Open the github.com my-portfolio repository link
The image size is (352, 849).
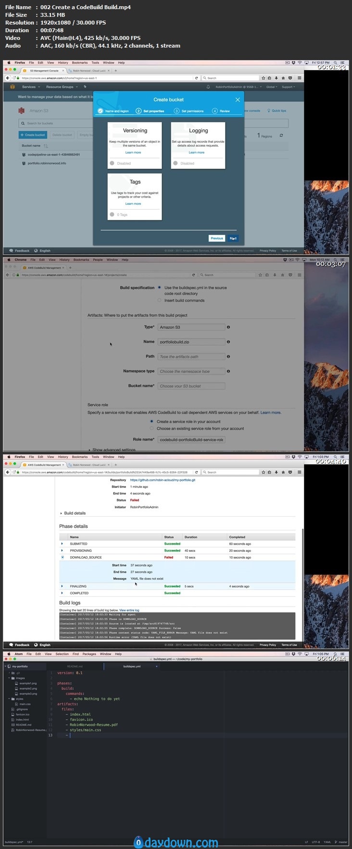pos(163,480)
